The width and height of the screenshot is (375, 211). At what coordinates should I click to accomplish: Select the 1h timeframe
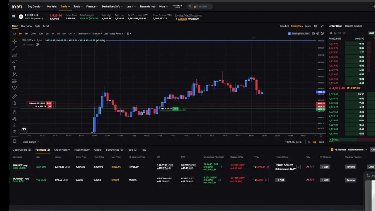pos(47,33)
